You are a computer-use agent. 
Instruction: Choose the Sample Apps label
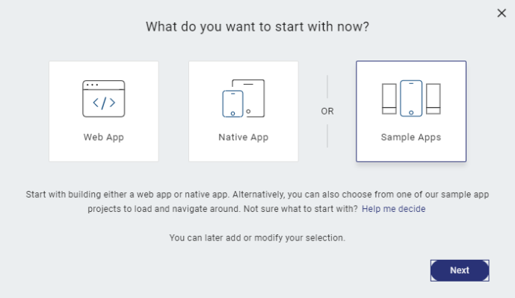[x=411, y=137]
